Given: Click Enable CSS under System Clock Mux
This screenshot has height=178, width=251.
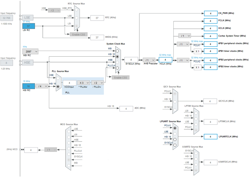Looking at the screenshot, I should [x=121, y=77].
